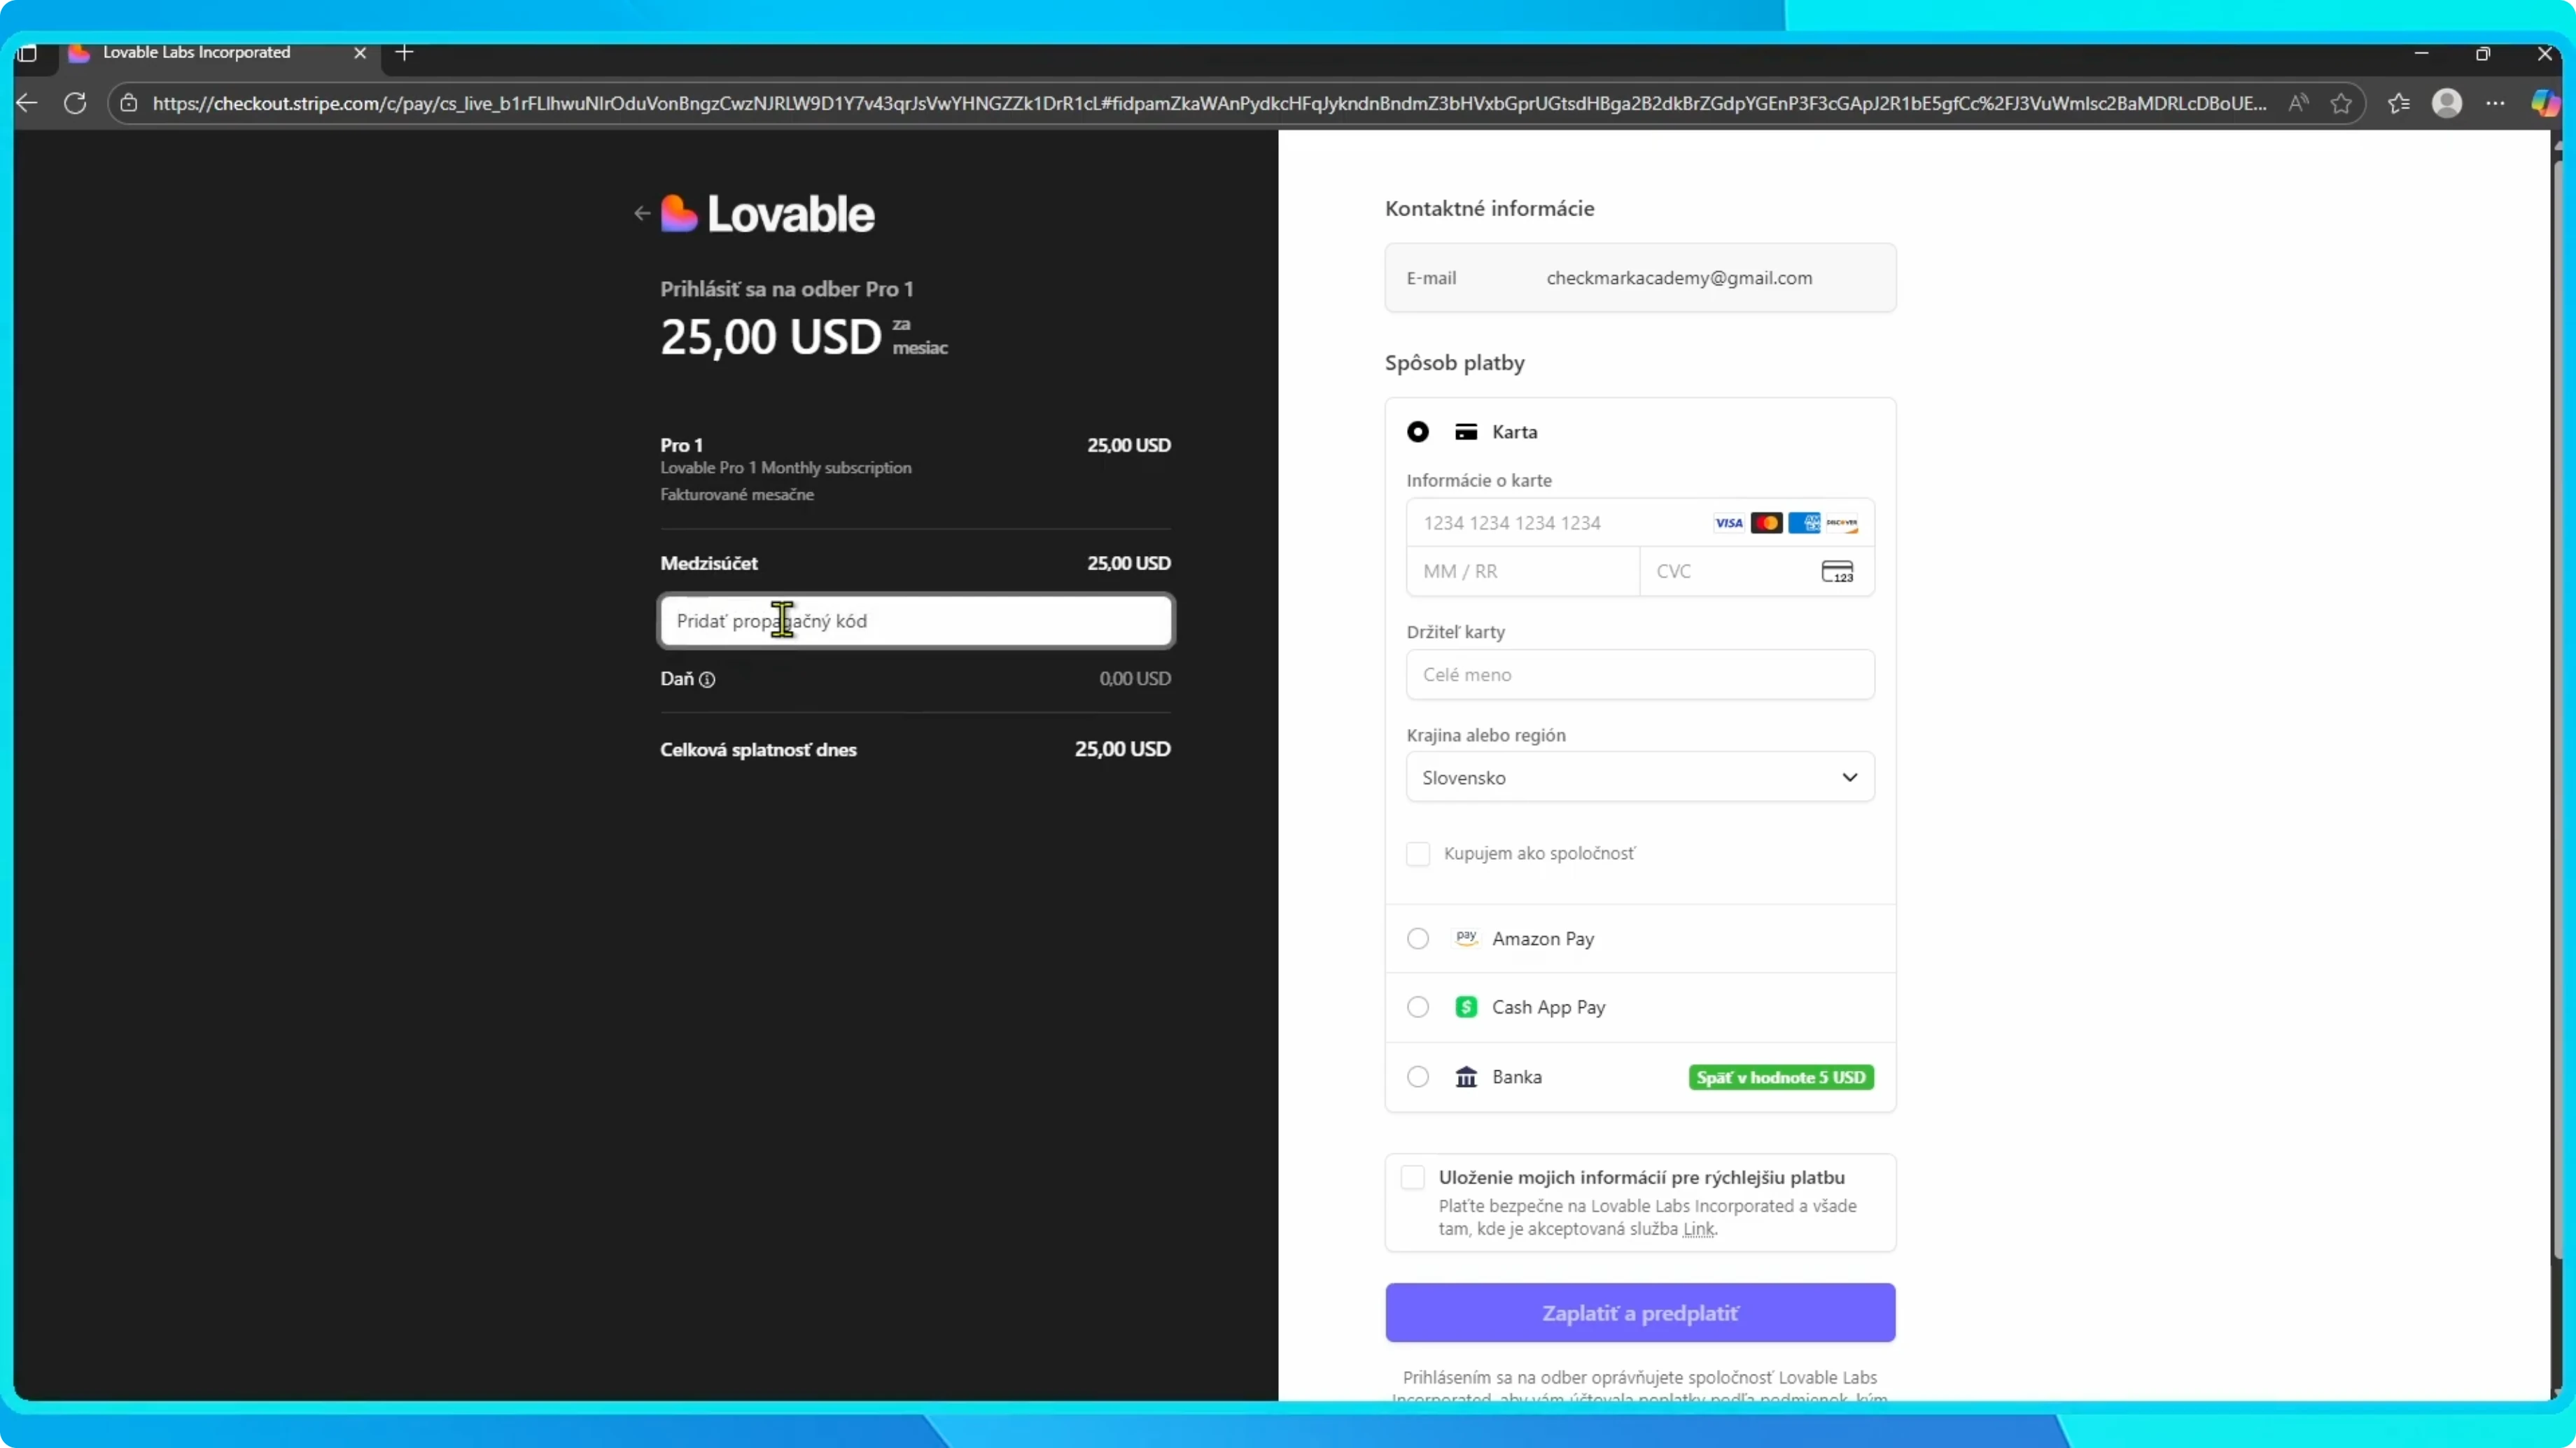Click the Amazon Pay label

pyautogui.click(x=1543, y=938)
